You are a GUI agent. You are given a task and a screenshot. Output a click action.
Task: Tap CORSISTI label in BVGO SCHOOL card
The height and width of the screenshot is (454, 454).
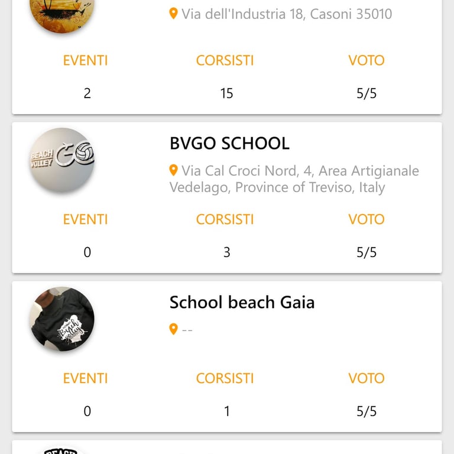(x=225, y=219)
